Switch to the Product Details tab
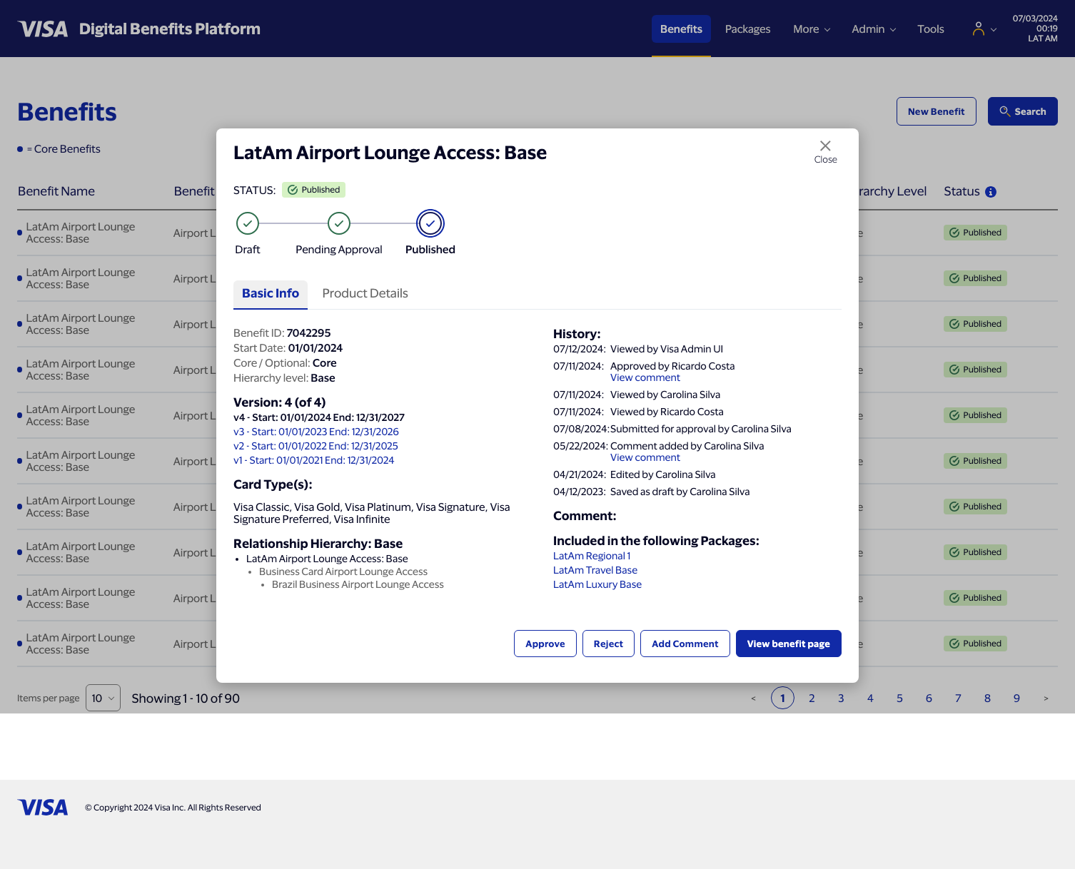 [x=365, y=294]
